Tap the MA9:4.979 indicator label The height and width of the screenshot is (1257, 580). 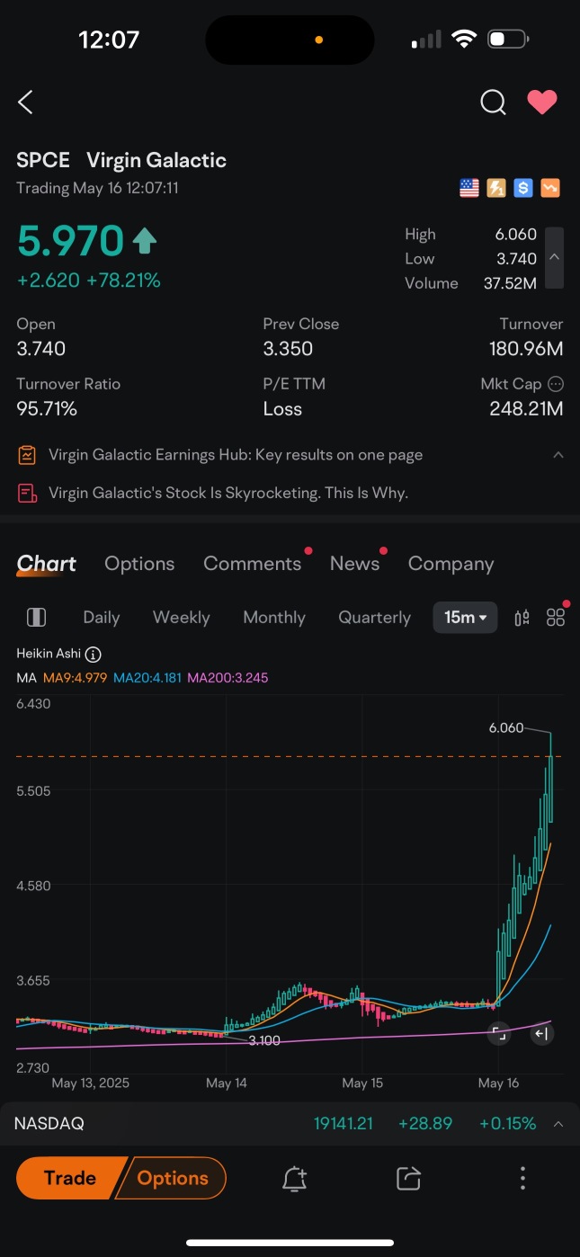[x=75, y=677]
